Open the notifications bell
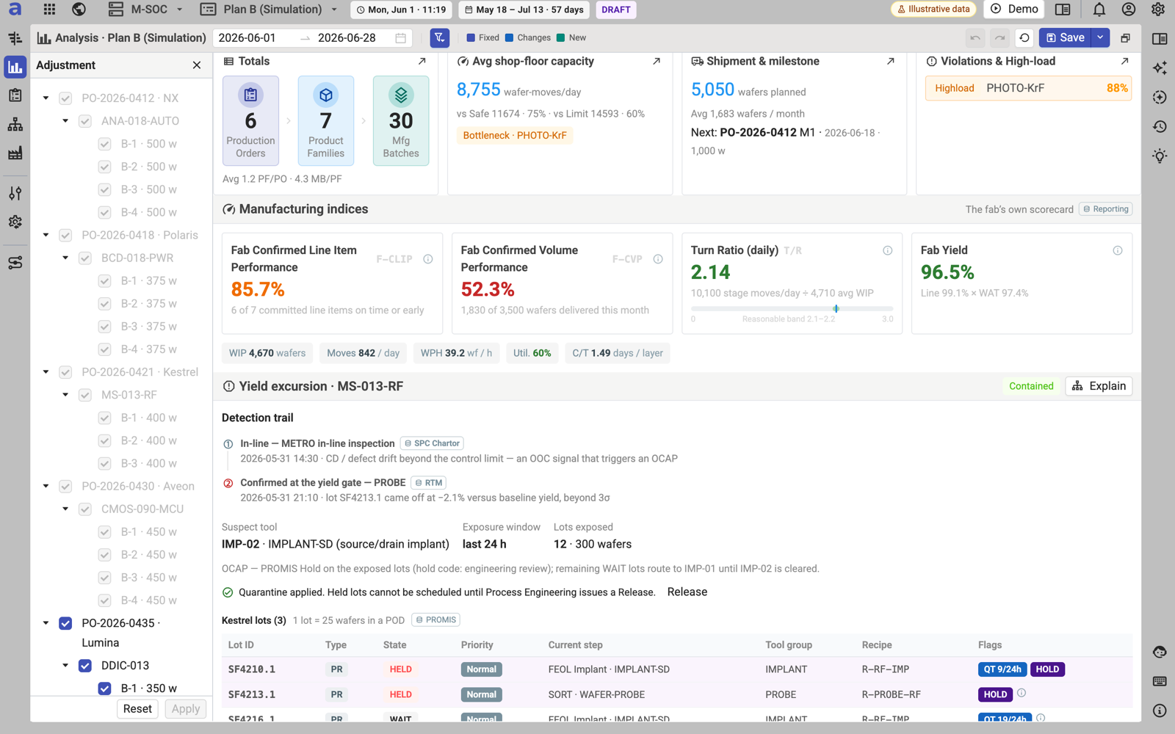1175x734 pixels. pyautogui.click(x=1099, y=10)
